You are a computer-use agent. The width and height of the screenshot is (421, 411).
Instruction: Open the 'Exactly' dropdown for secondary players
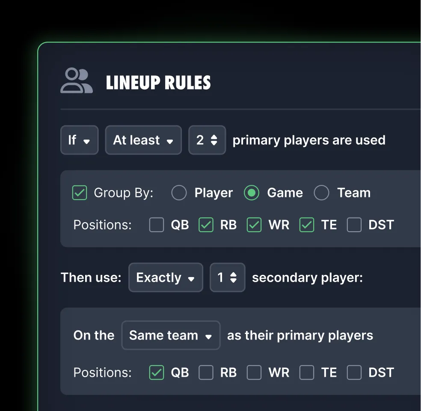pyautogui.click(x=166, y=277)
